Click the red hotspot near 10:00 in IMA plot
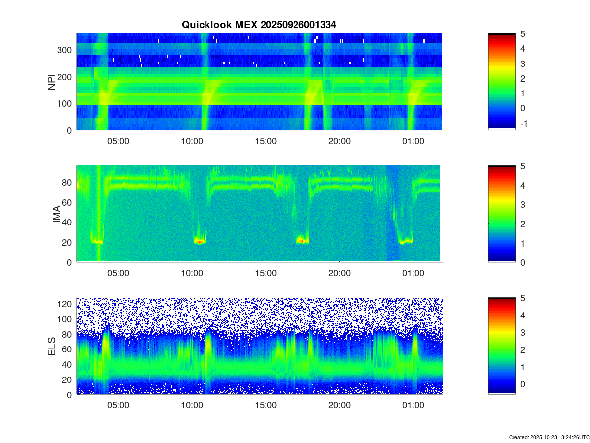 pyautogui.click(x=199, y=242)
